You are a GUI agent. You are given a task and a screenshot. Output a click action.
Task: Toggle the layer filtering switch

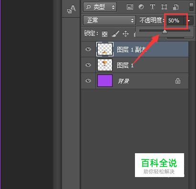(x=191, y=7)
